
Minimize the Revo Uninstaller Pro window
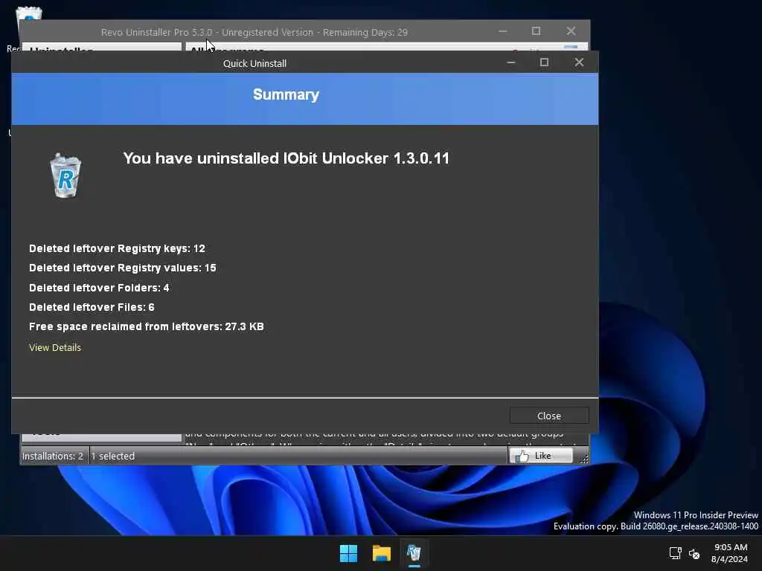click(503, 31)
